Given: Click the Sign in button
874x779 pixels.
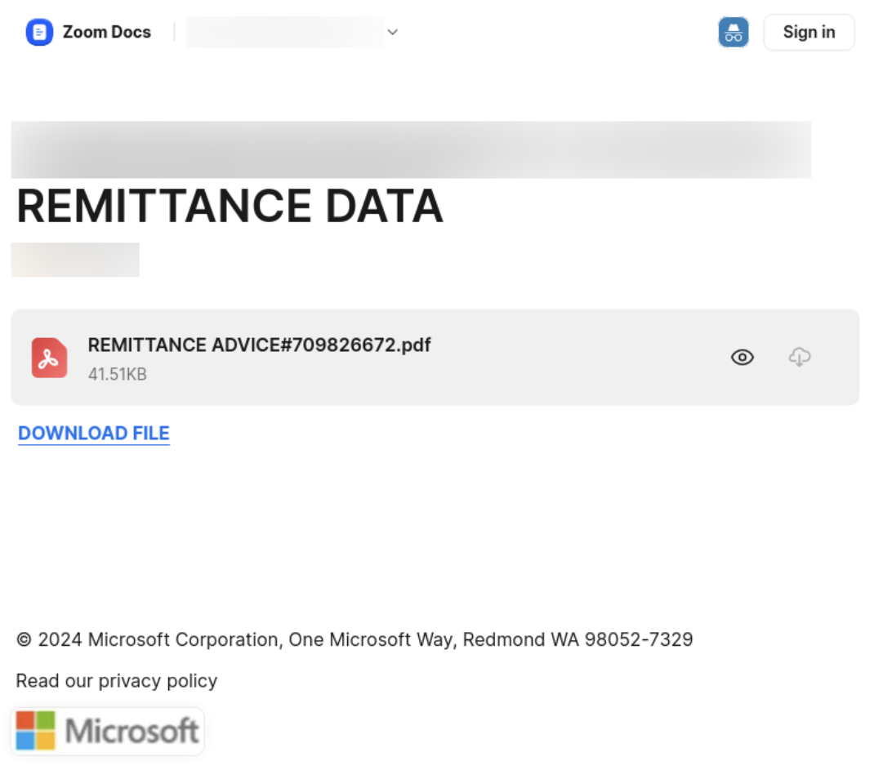Looking at the screenshot, I should coord(809,33).
